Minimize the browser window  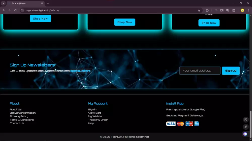(233, 3)
